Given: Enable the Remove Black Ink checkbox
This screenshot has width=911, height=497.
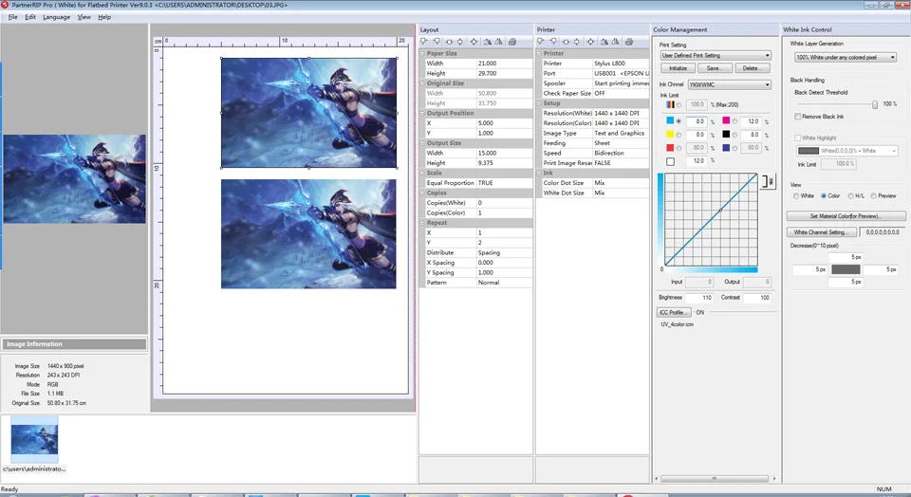Looking at the screenshot, I should (798, 116).
